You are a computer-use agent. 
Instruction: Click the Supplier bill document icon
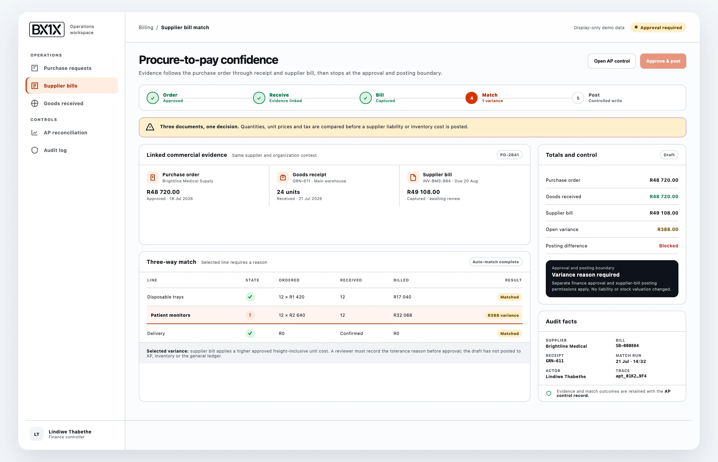tap(413, 178)
